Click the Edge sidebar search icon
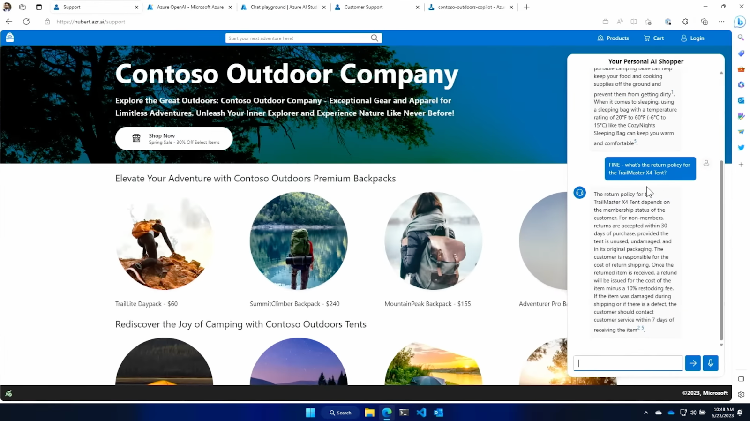The image size is (750, 421). (741, 38)
